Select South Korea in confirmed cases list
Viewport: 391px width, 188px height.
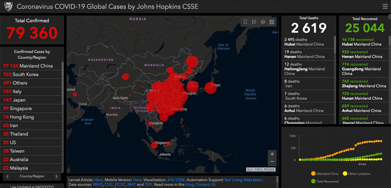coord(31,74)
